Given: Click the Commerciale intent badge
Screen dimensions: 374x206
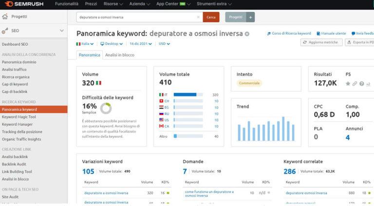Looking at the screenshot, I should pos(249,83).
